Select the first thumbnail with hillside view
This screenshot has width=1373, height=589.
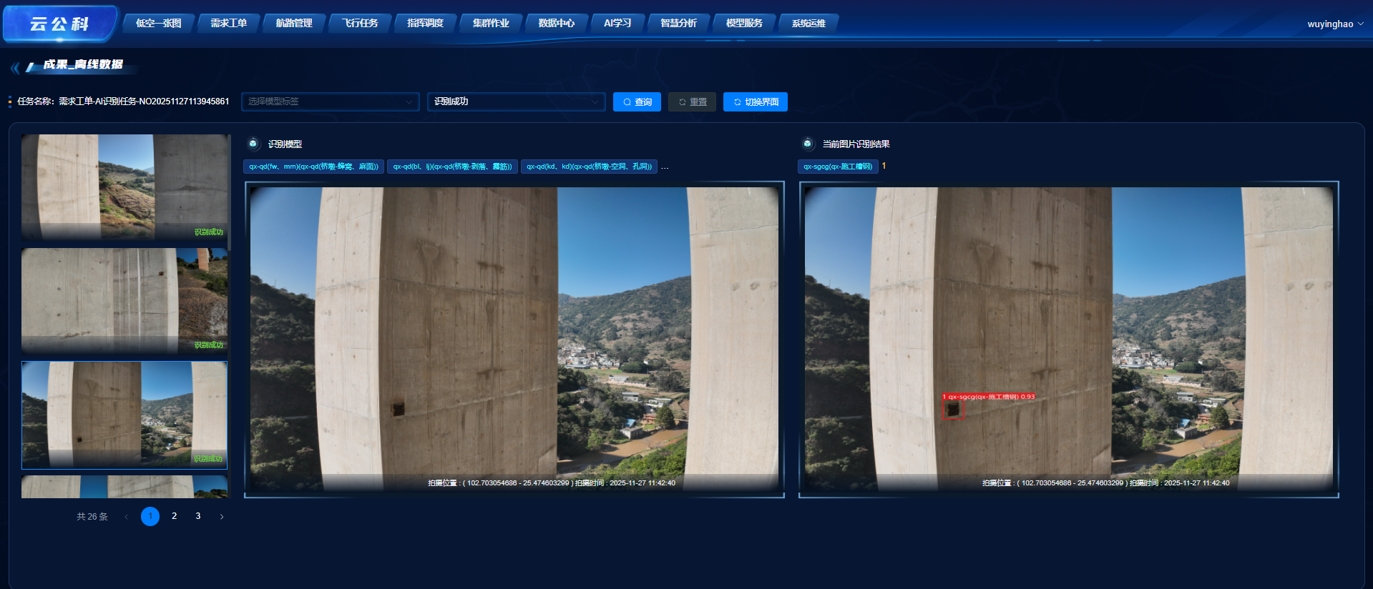pos(124,187)
